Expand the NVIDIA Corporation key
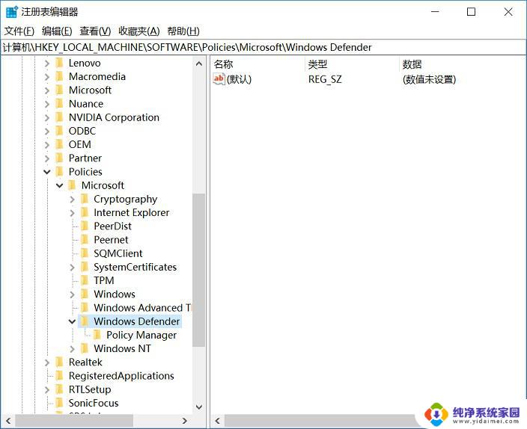The height and width of the screenshot is (429, 527). 46,117
